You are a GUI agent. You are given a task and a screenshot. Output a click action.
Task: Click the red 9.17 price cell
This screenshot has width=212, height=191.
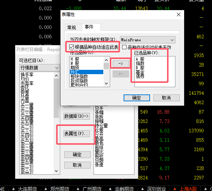(x=164, y=178)
